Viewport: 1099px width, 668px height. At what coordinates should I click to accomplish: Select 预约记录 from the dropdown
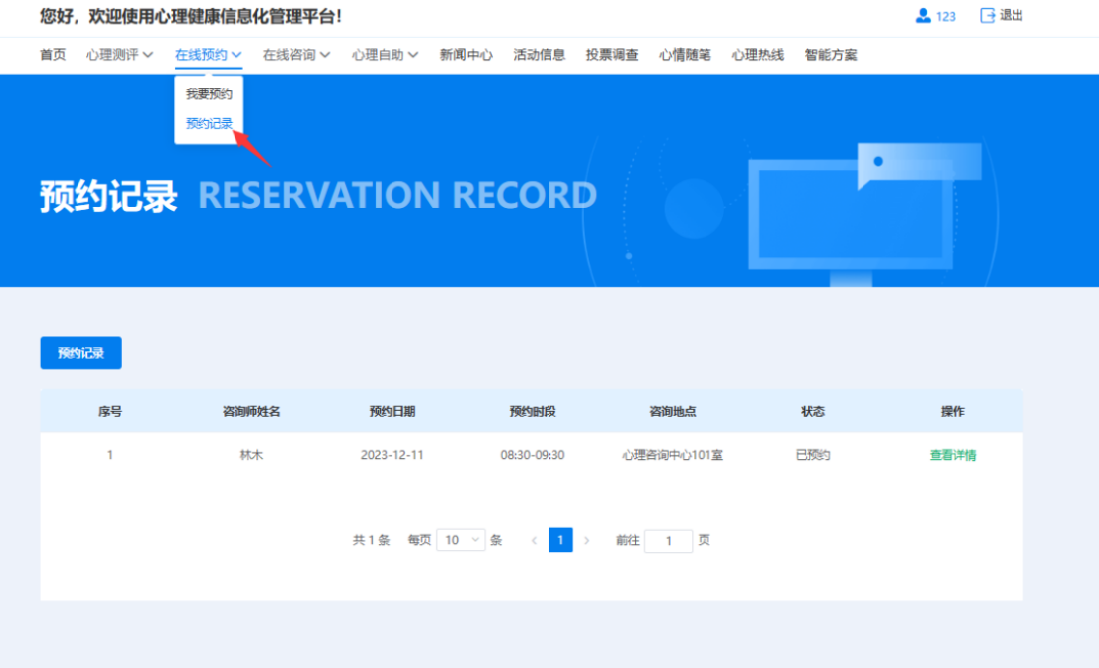click(x=209, y=124)
